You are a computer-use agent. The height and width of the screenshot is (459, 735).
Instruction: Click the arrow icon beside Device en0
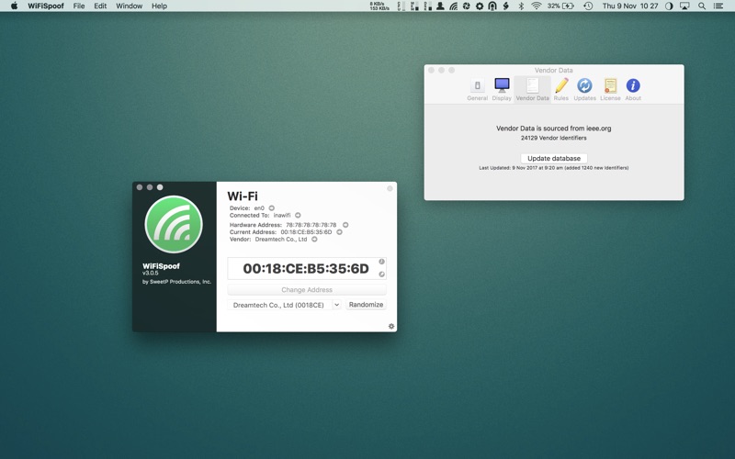click(x=271, y=208)
